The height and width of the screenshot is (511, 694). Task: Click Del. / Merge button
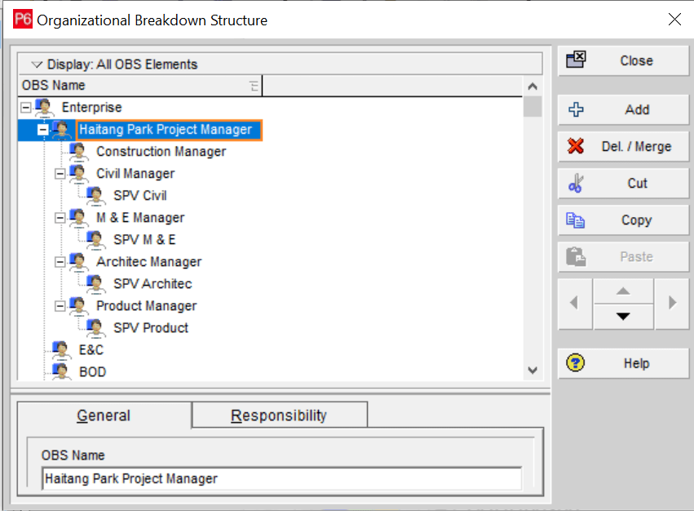(623, 146)
